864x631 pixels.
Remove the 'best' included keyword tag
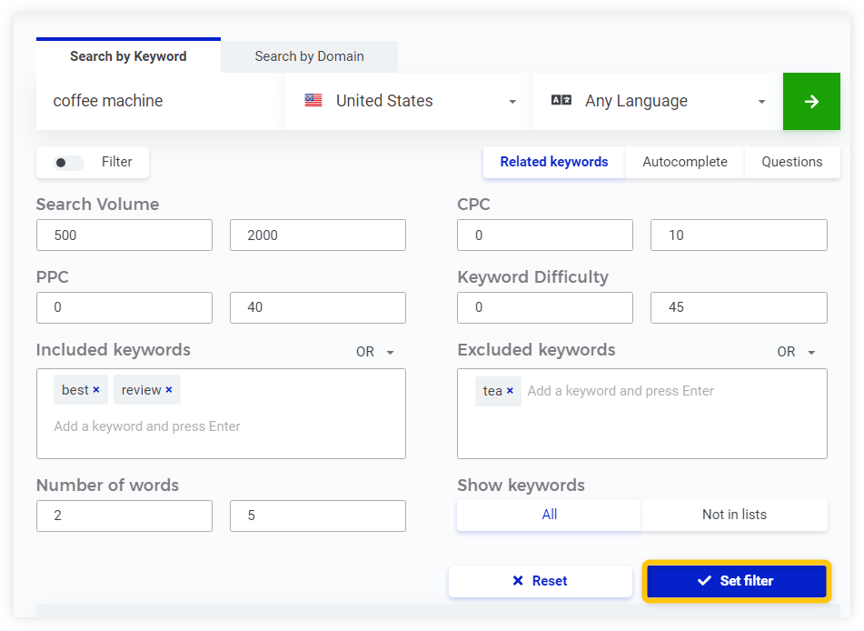pos(96,390)
